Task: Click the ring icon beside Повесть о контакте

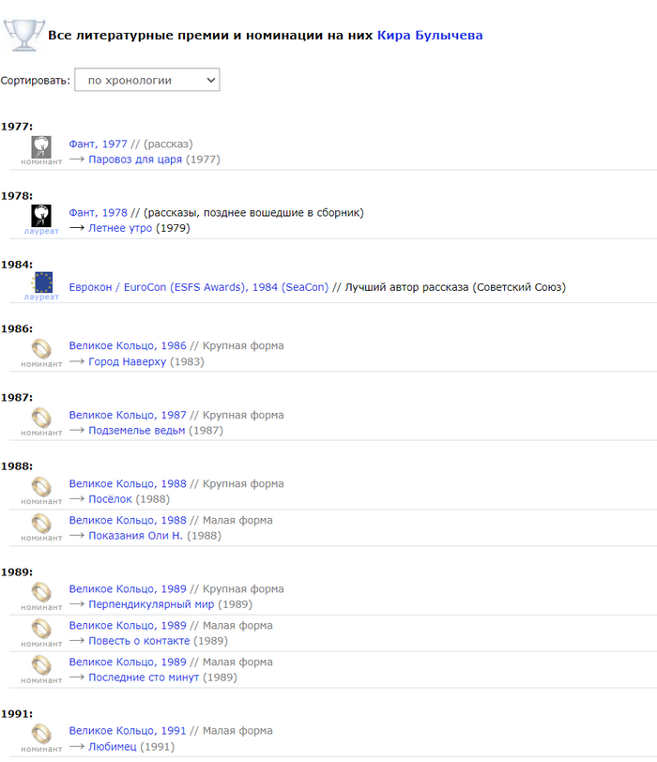Action: click(41, 629)
